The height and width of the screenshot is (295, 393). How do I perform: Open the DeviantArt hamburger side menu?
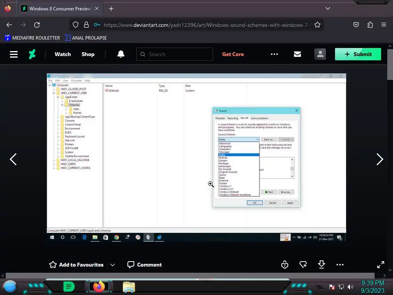pos(14,54)
